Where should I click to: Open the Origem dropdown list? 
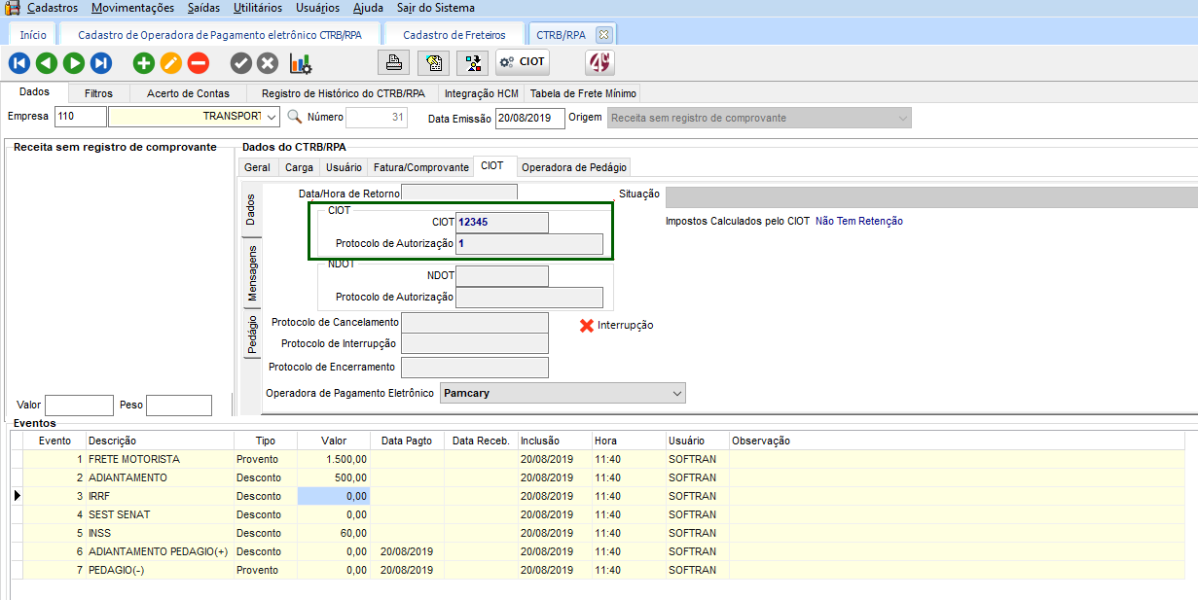click(x=902, y=118)
